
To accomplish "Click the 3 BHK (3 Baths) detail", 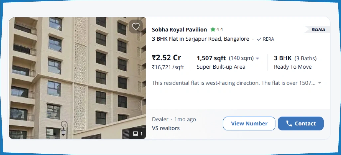I will [x=295, y=58].
